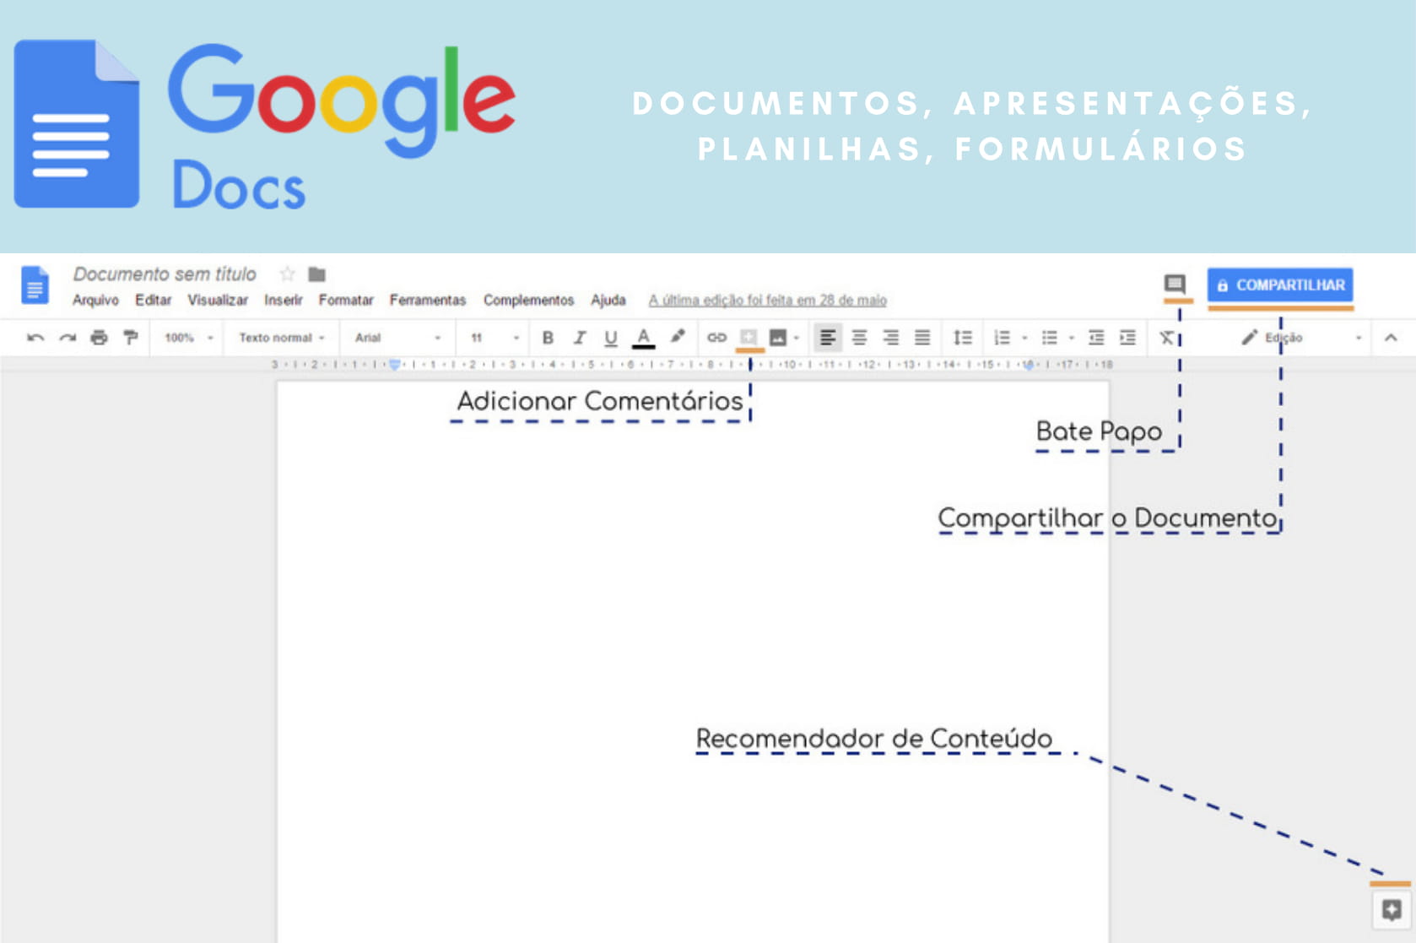Toggle underline formatting
The image size is (1416, 943).
click(x=611, y=339)
